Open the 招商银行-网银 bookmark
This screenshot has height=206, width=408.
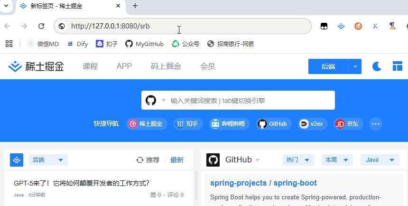[231, 44]
